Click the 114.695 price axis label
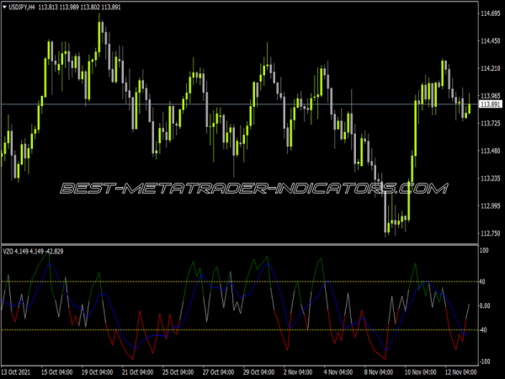This screenshot has height=379, width=505. 489,14
